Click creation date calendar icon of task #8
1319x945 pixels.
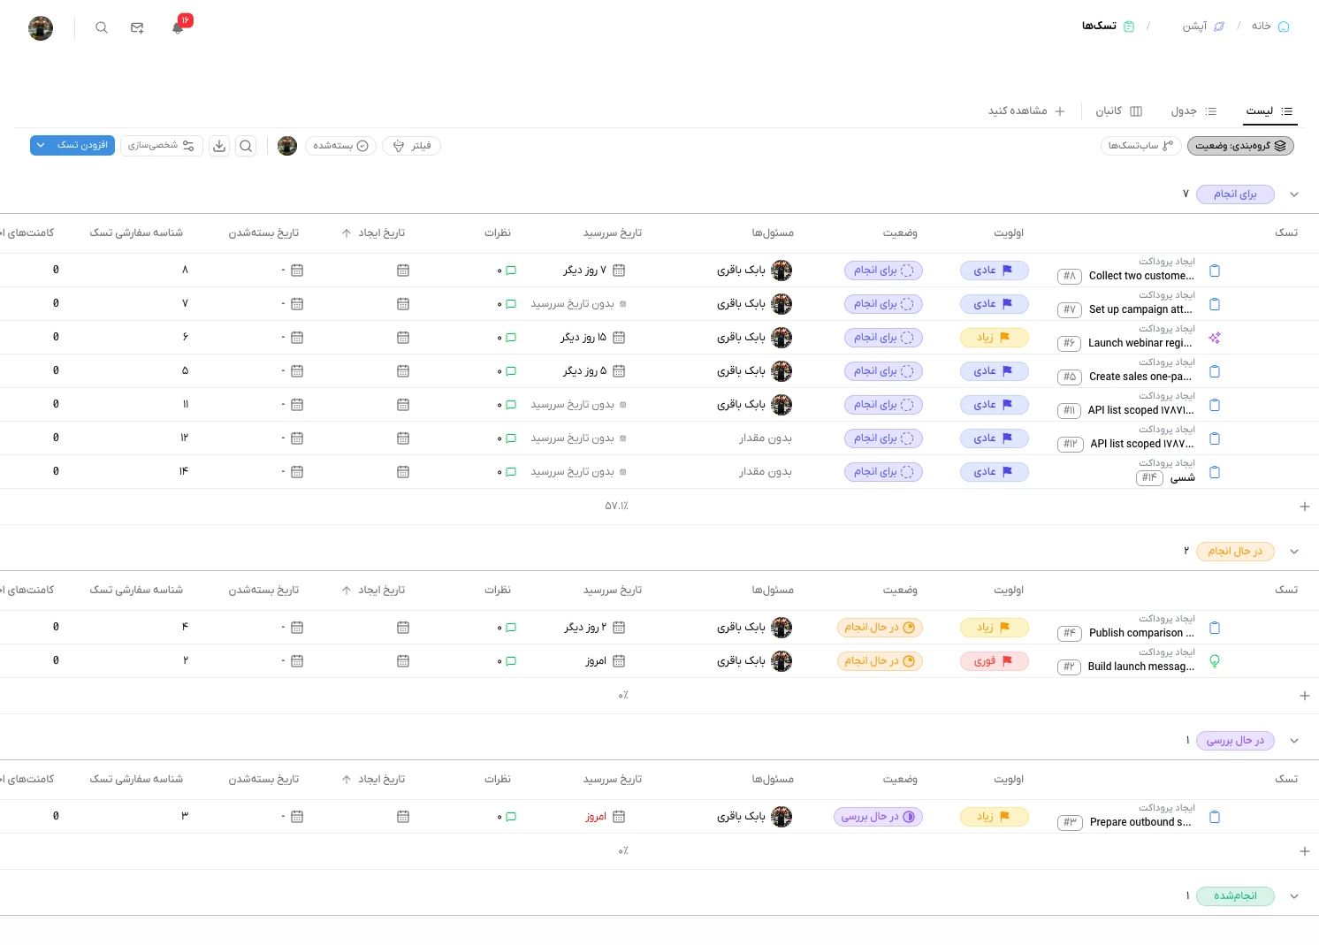403,271
